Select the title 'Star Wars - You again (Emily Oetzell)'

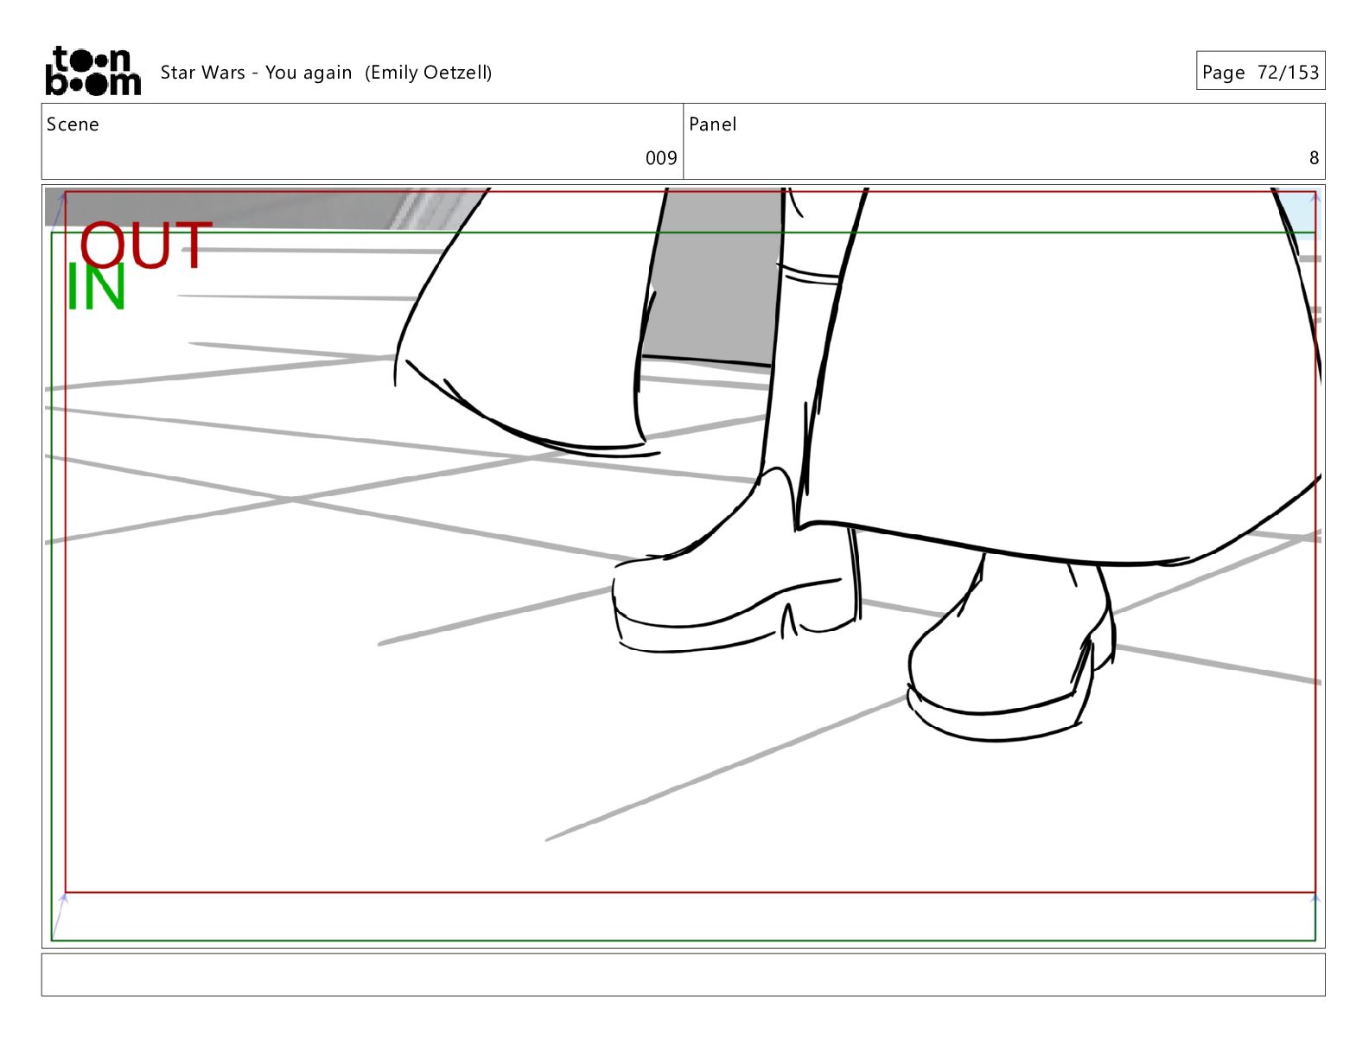(x=326, y=73)
